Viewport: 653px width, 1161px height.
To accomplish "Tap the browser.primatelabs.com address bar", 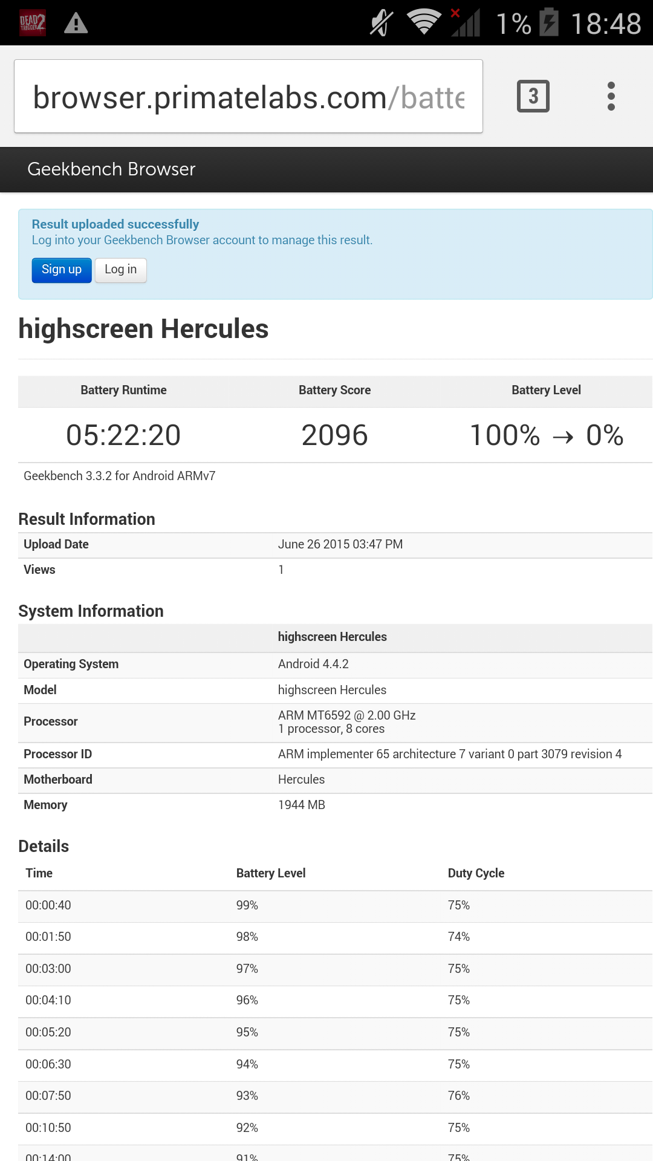I will coord(249,96).
